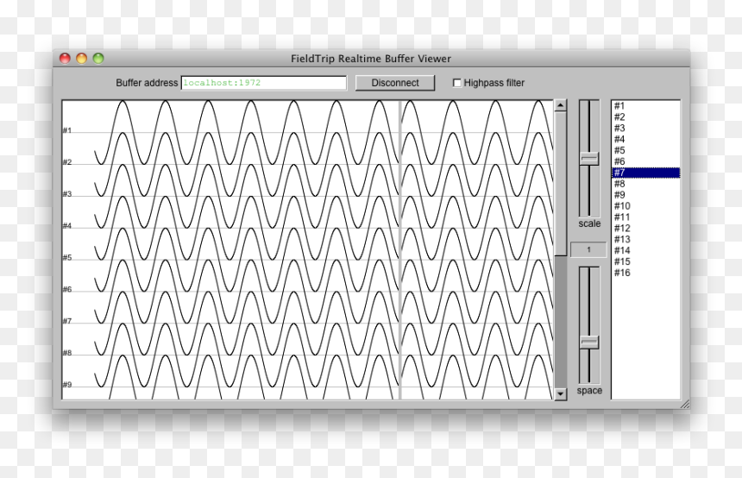Screen dimensions: 742x478
Task: Click the Disconnect button
Action: point(394,83)
